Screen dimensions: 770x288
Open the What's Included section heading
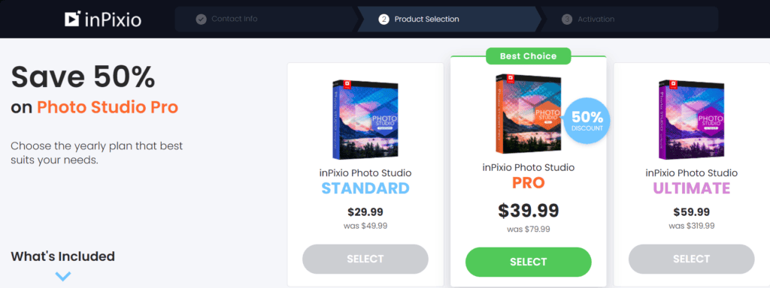[63, 256]
